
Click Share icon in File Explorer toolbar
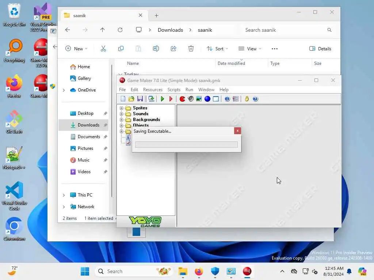click(173, 48)
